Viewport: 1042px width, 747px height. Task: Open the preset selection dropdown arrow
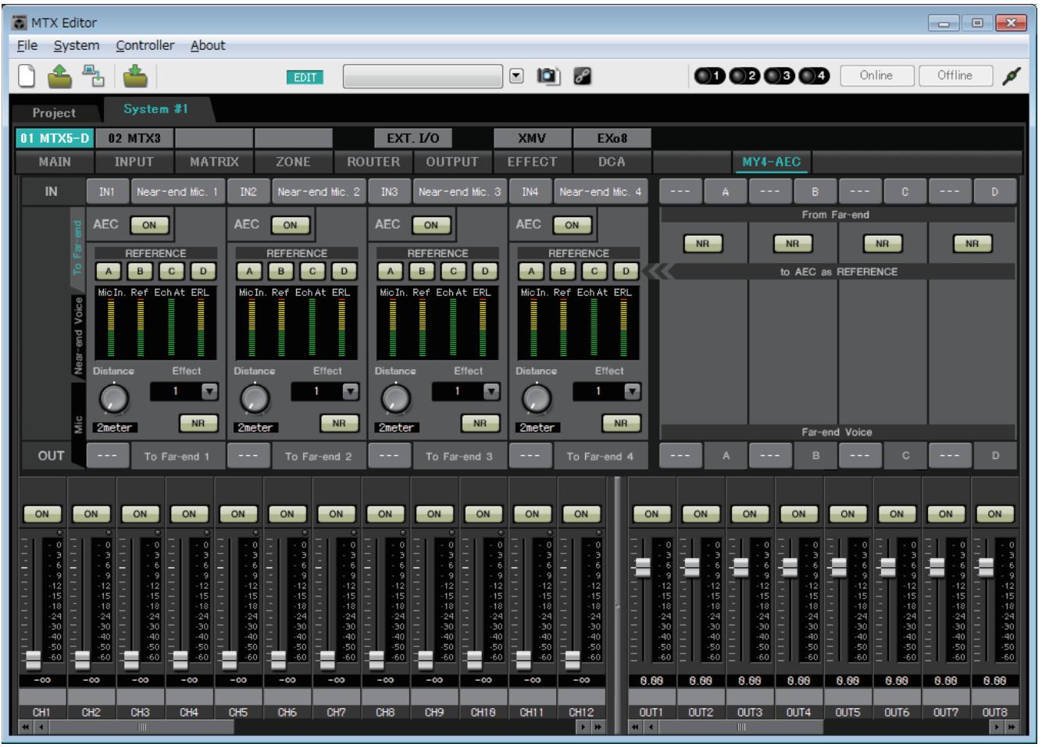pyautogui.click(x=516, y=76)
